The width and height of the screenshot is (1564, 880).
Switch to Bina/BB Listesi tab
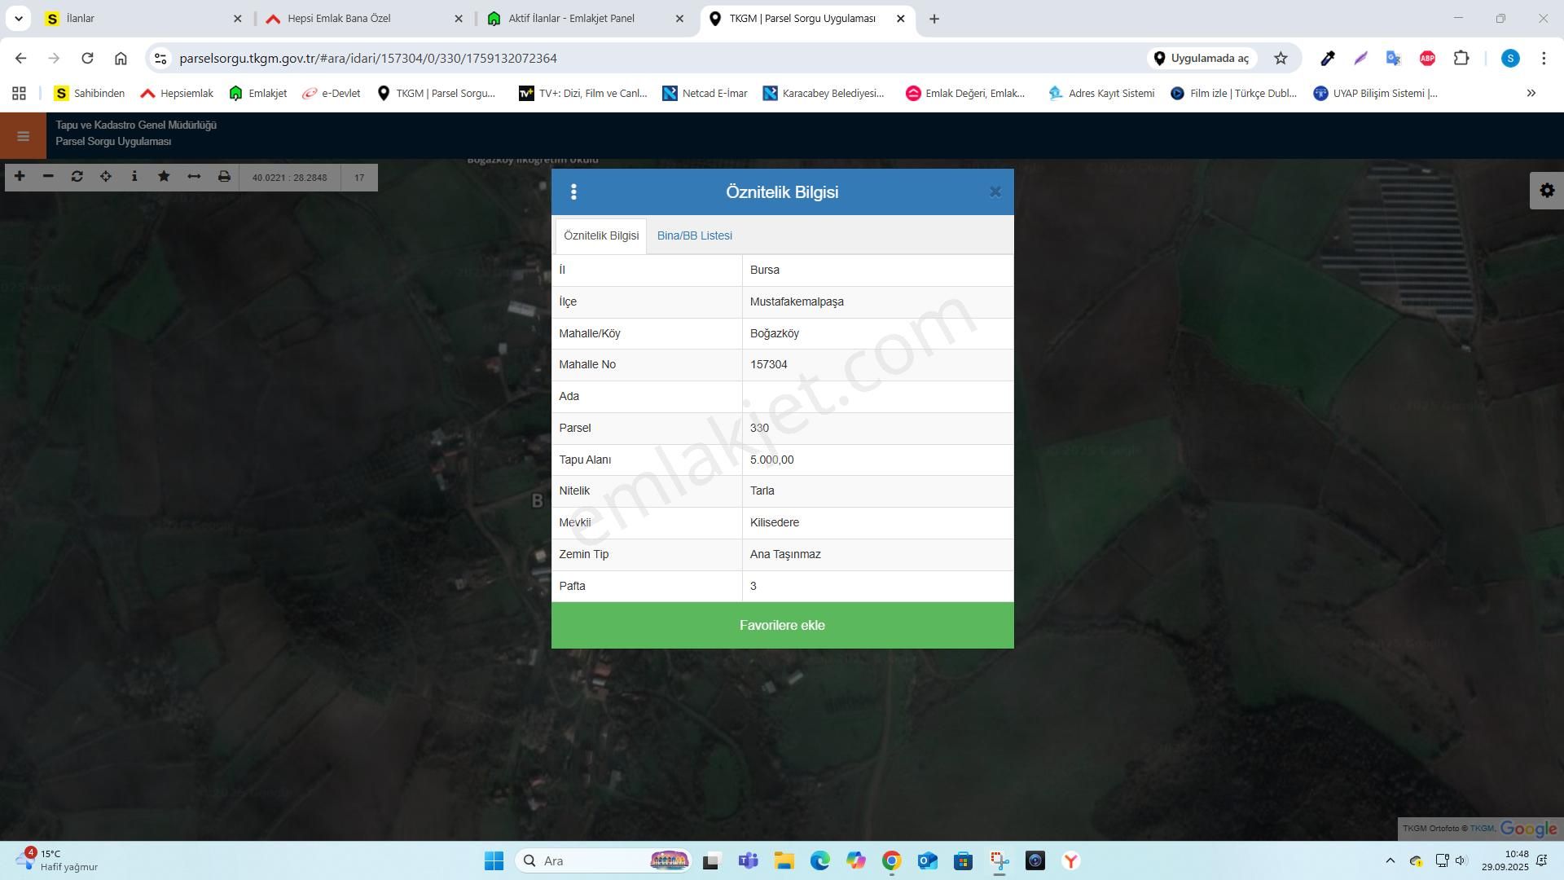click(x=694, y=236)
